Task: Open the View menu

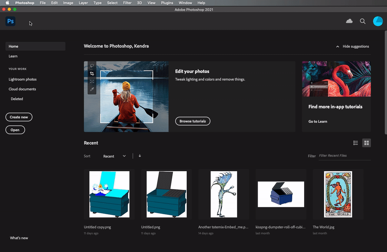Action: [151, 3]
